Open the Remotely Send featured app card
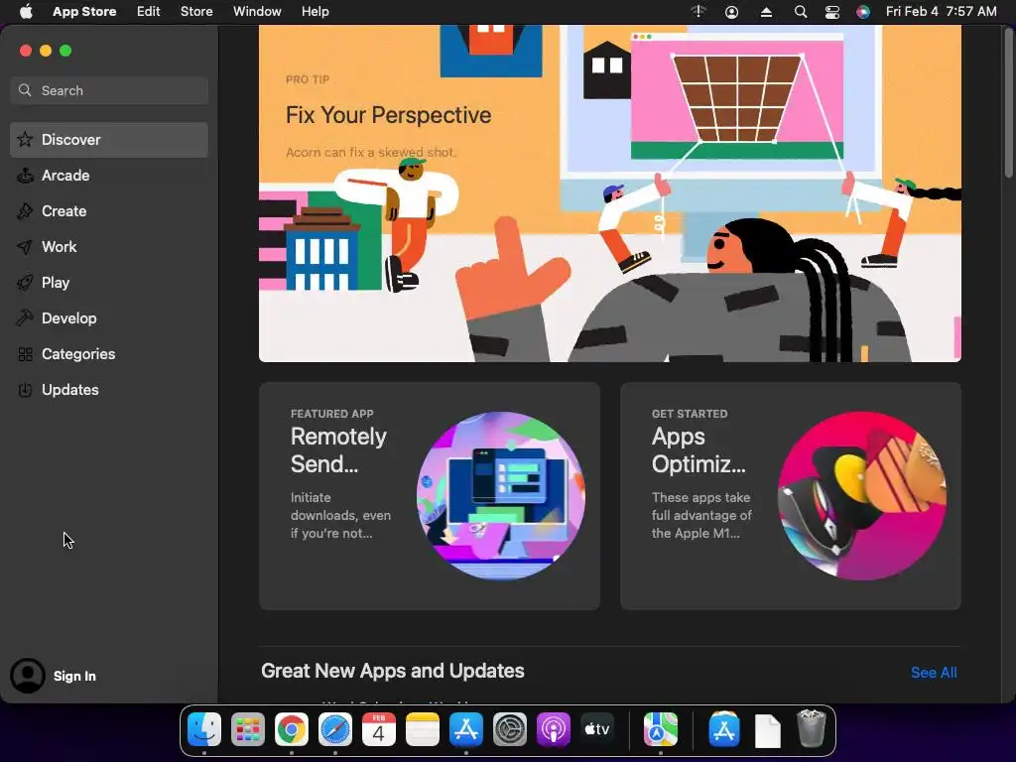Image resolution: width=1016 pixels, height=762 pixels. click(x=430, y=496)
